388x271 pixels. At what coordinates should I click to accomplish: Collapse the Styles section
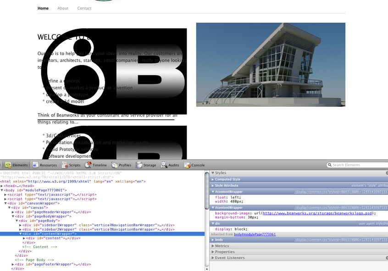click(x=213, y=173)
